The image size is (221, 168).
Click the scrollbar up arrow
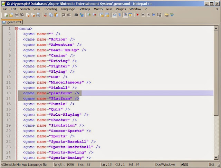[x=216, y=28]
